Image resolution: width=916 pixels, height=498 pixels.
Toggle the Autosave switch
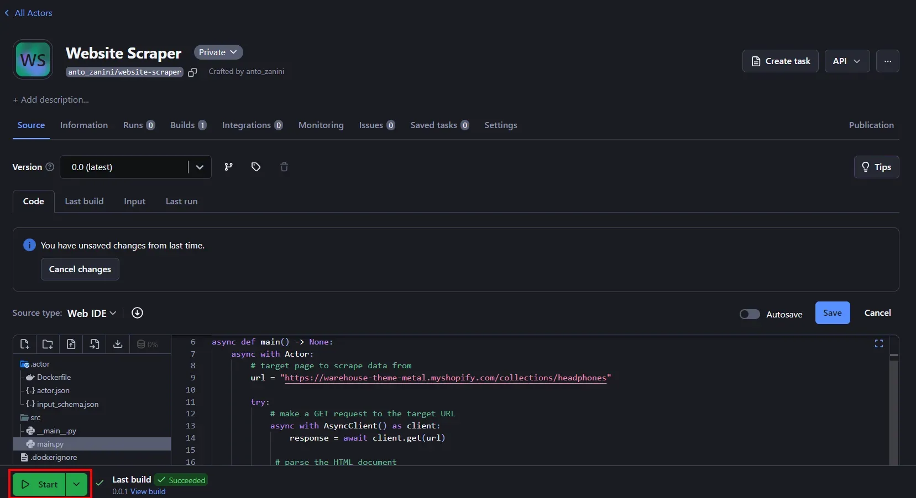tap(750, 314)
